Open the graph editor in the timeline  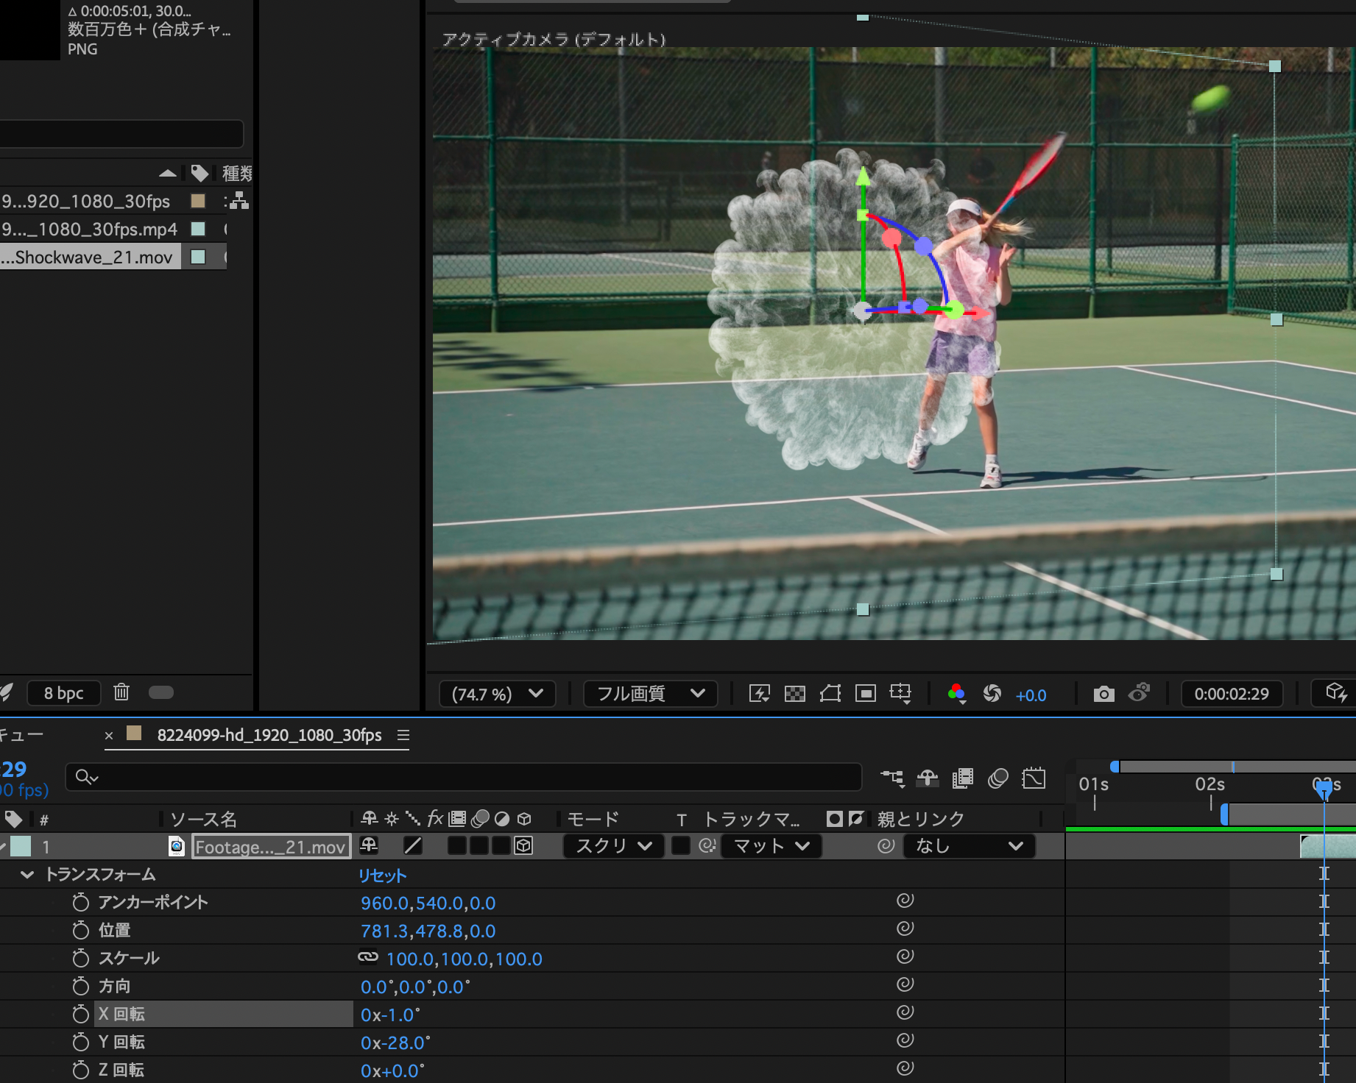pos(1034,778)
